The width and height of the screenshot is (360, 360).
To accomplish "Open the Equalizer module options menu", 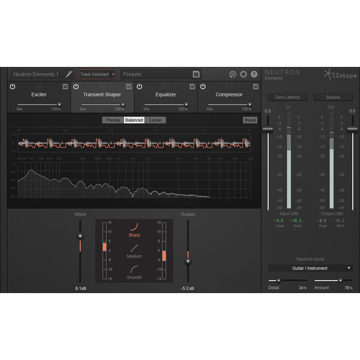I will [192, 86].
